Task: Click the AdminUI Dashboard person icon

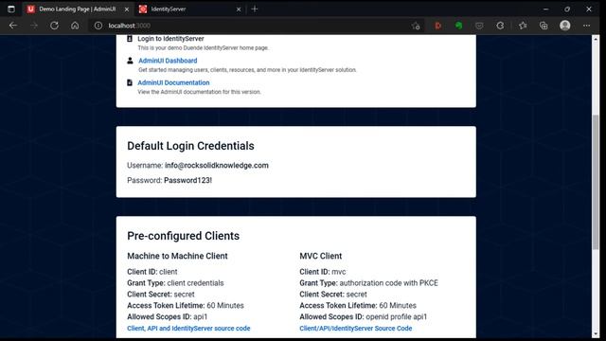Action: pos(130,61)
